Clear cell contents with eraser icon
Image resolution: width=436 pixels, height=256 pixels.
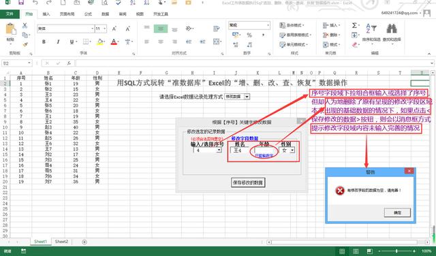tap(355, 44)
